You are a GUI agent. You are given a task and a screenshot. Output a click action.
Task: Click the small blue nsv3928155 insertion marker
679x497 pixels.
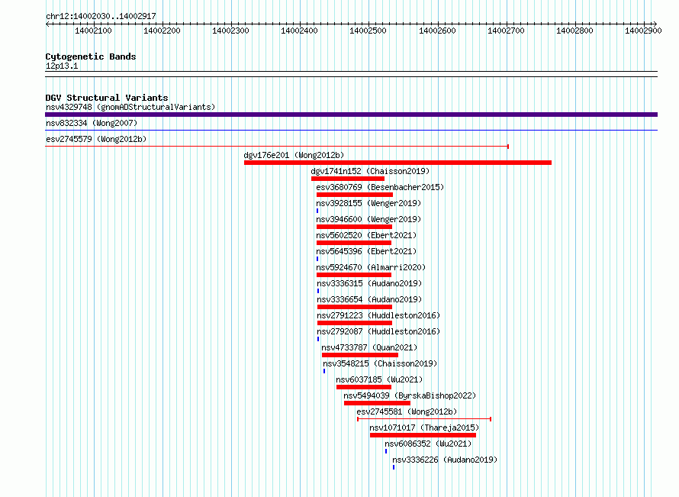click(317, 211)
